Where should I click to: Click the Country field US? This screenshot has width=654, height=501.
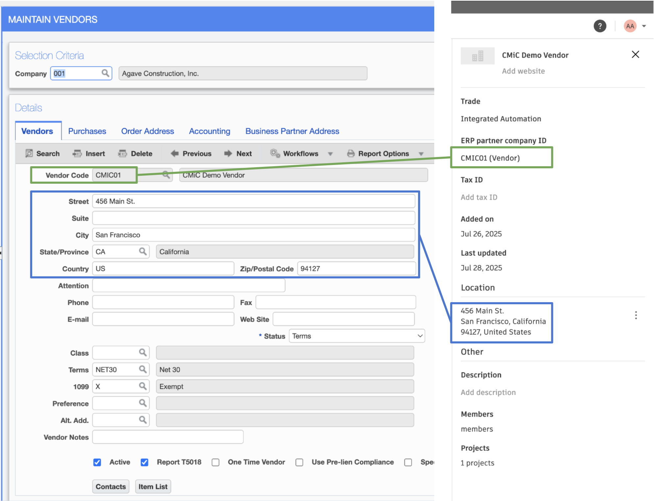(x=163, y=268)
